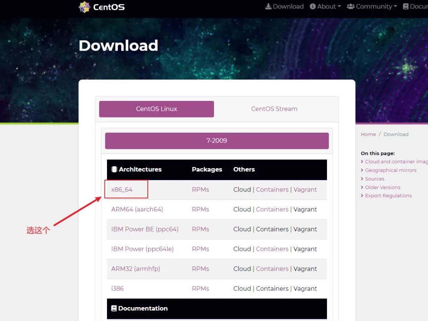This screenshot has width=428, height=321.
Task: Open the ARM64 (aarch64) link
Action: click(x=137, y=209)
